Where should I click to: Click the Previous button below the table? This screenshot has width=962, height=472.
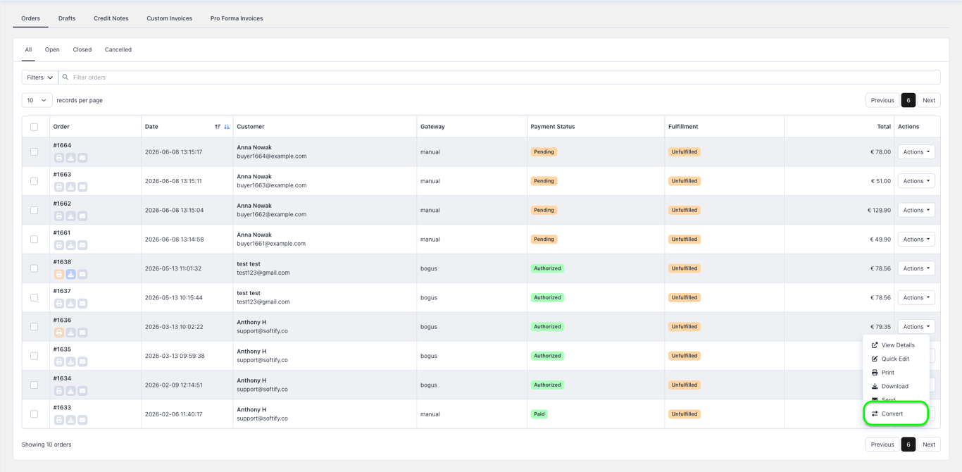click(x=882, y=445)
